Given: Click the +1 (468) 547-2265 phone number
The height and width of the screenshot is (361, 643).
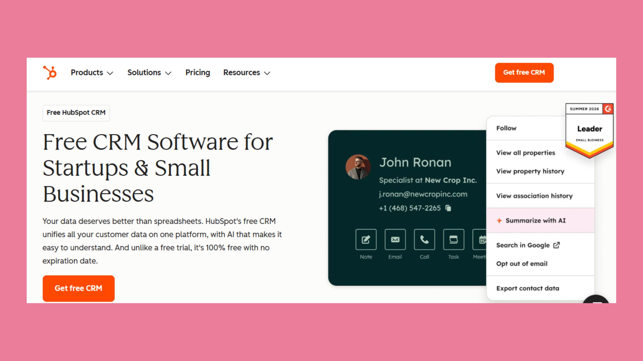Looking at the screenshot, I should [410, 208].
